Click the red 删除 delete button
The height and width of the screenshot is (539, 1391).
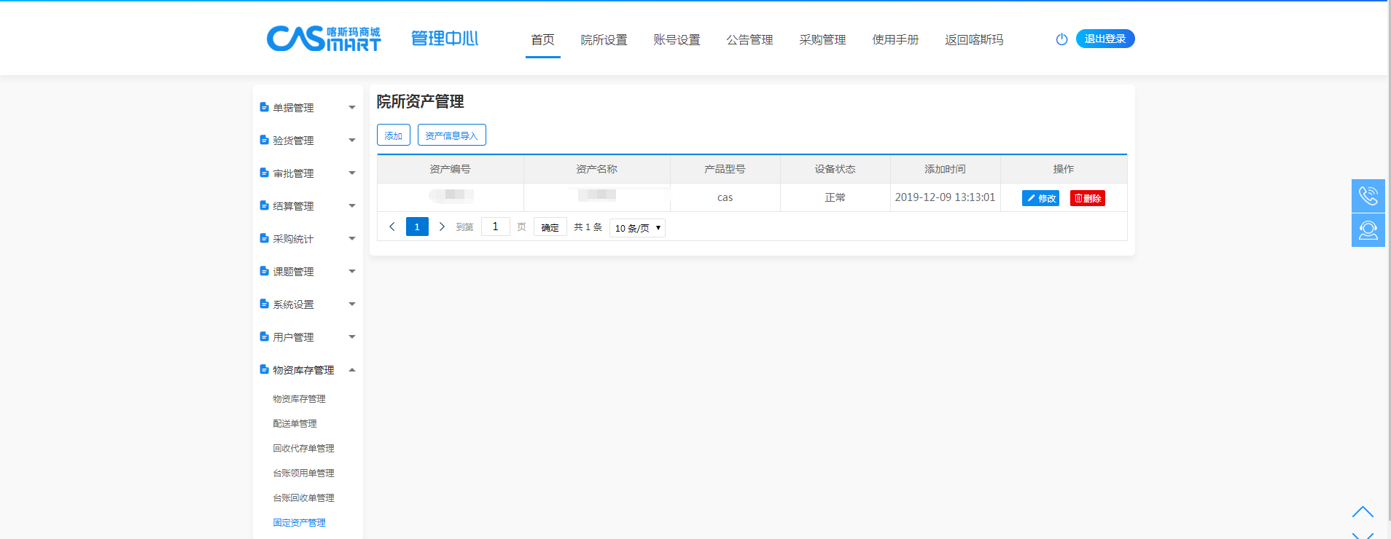pyautogui.click(x=1087, y=198)
